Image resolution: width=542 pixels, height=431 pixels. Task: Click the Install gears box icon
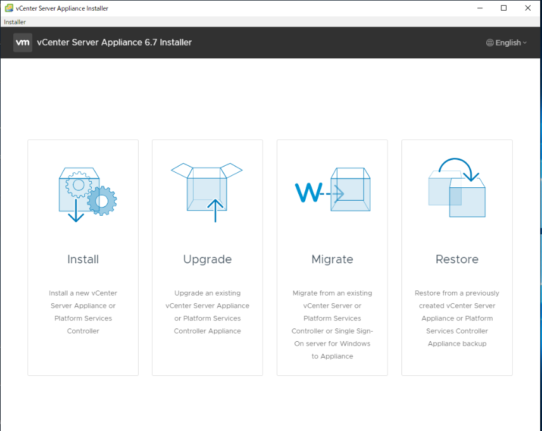point(88,195)
